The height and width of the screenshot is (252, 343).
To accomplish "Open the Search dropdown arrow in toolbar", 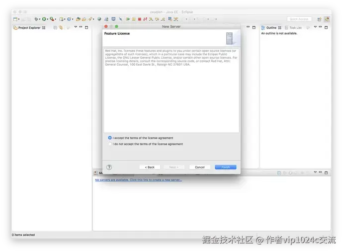I will pos(93,19).
